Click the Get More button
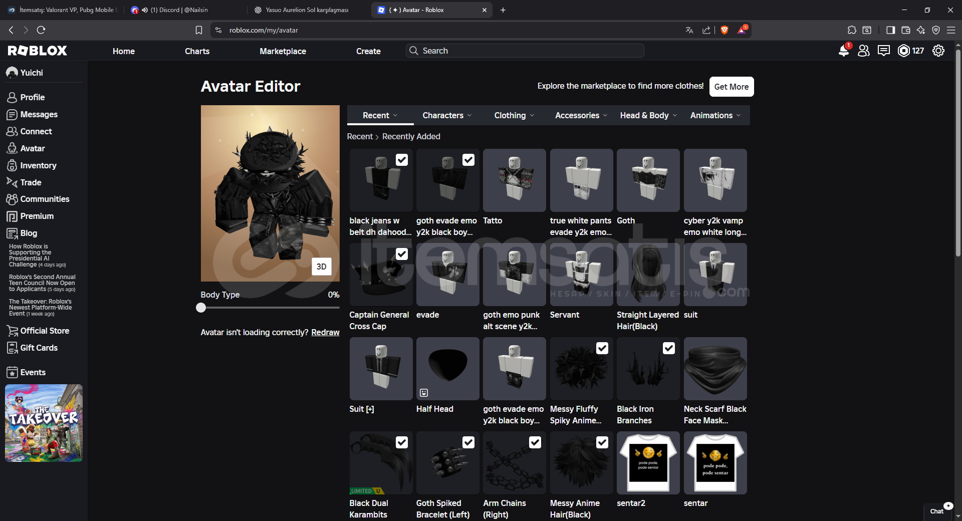 pyautogui.click(x=731, y=87)
